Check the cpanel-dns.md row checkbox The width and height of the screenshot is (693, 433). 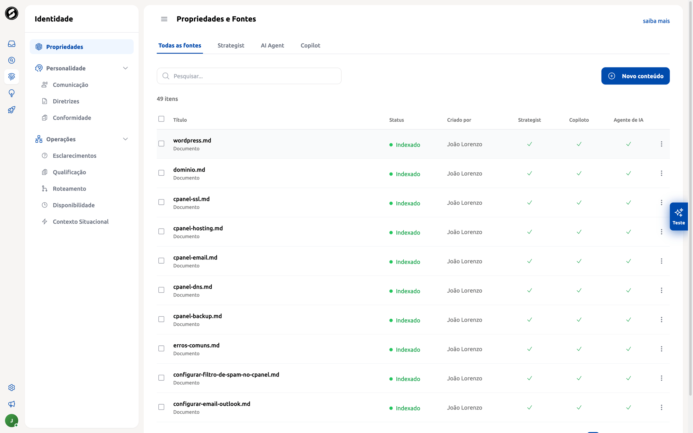tap(161, 290)
